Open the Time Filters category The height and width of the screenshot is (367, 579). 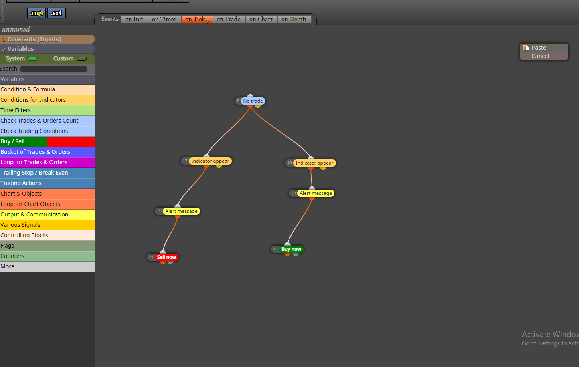coord(47,111)
